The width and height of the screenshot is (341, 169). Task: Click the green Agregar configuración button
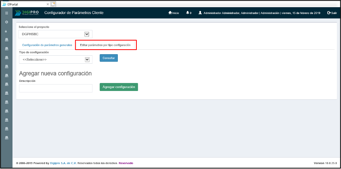[x=119, y=87]
